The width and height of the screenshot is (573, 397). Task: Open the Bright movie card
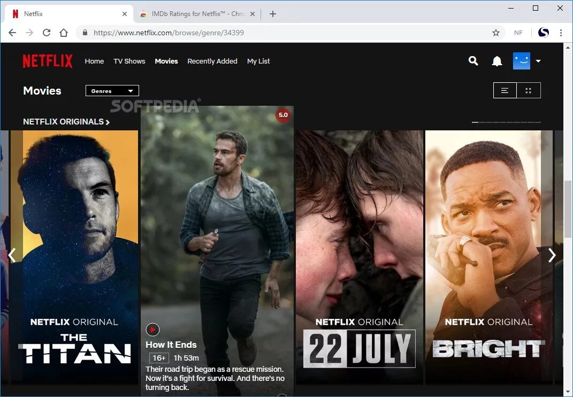tap(489, 257)
